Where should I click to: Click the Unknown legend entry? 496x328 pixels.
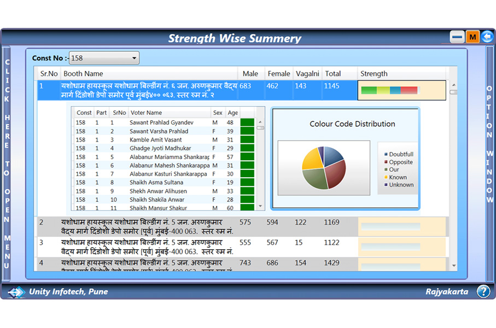click(x=401, y=185)
